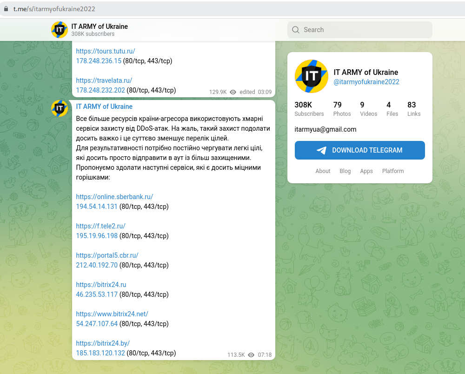Click the IT ARMY of Ukraine post author name
The image size is (465, 374).
104,107
